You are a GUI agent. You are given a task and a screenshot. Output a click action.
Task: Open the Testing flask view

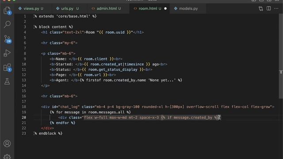[x=7, y=81]
